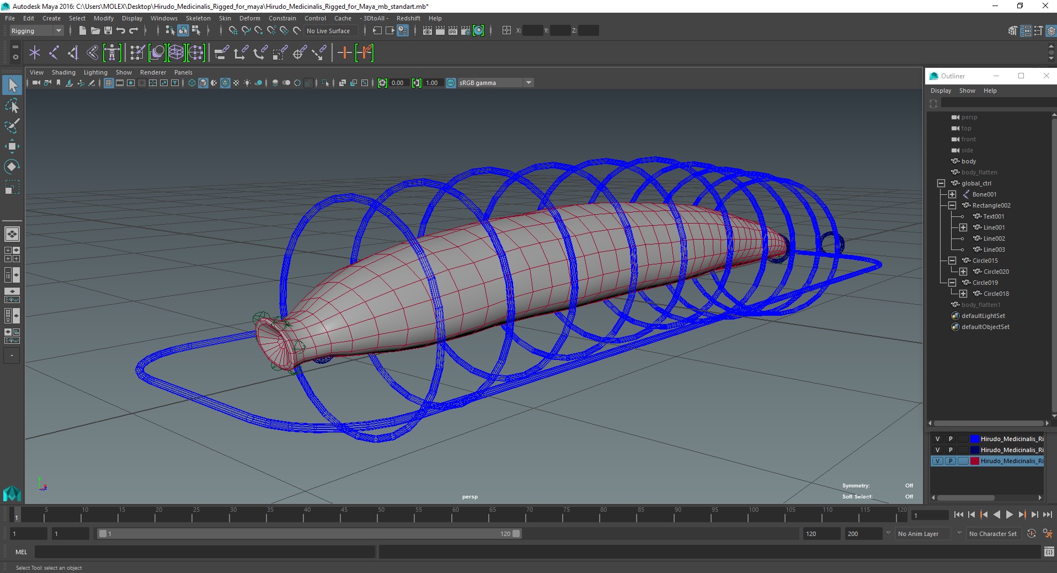Screen dimensions: 1057x573
Task: Click the Play Forwards button
Action: coord(1010,514)
